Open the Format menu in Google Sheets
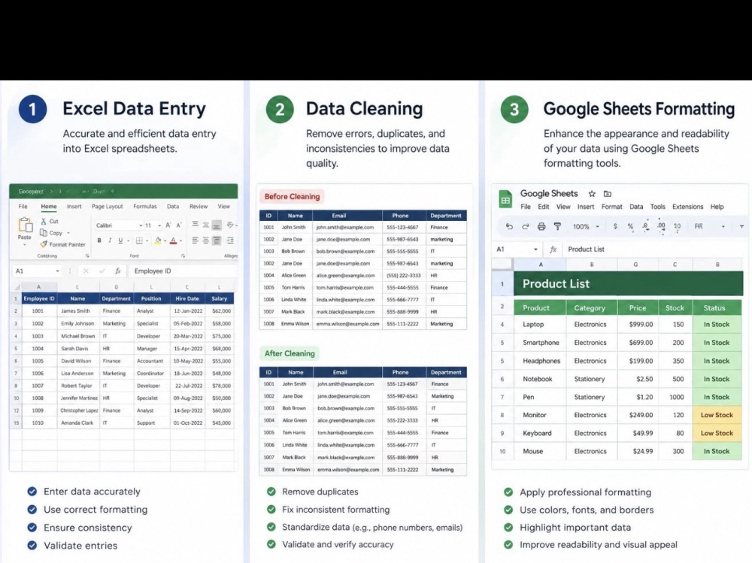 point(611,207)
